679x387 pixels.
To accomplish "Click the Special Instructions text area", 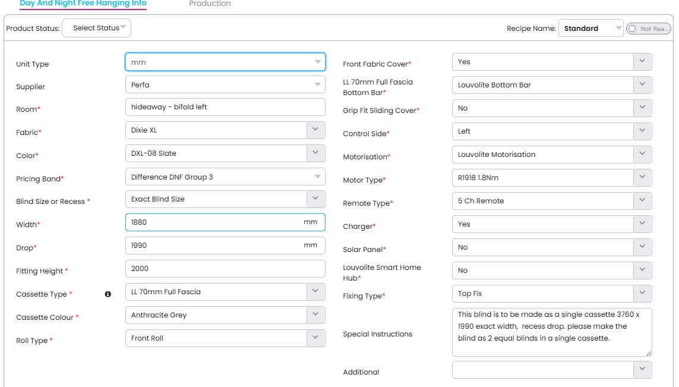I will tap(551, 332).
